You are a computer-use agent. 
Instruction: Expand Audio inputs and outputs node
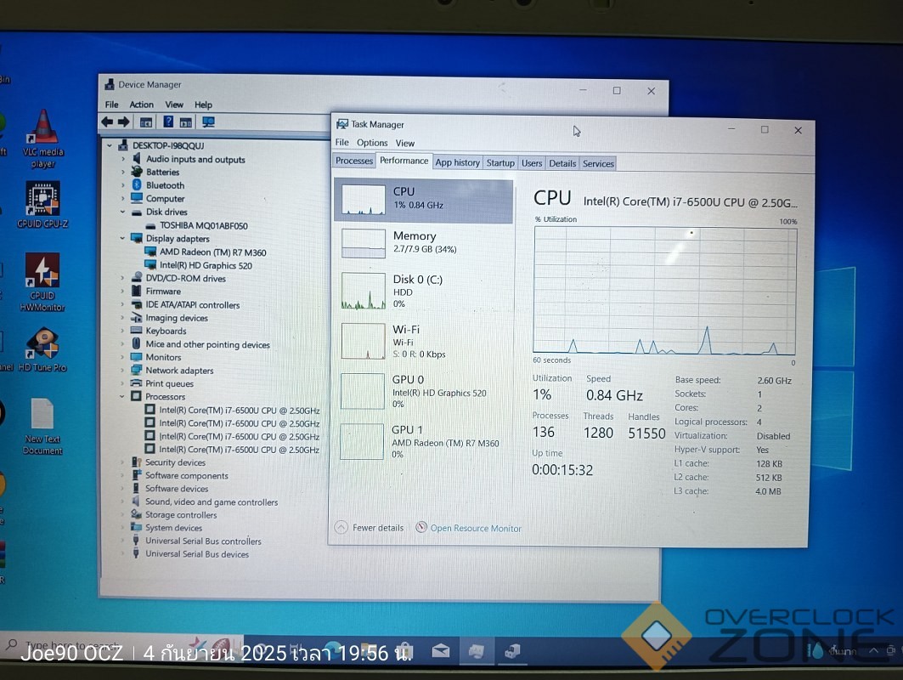pos(122,158)
